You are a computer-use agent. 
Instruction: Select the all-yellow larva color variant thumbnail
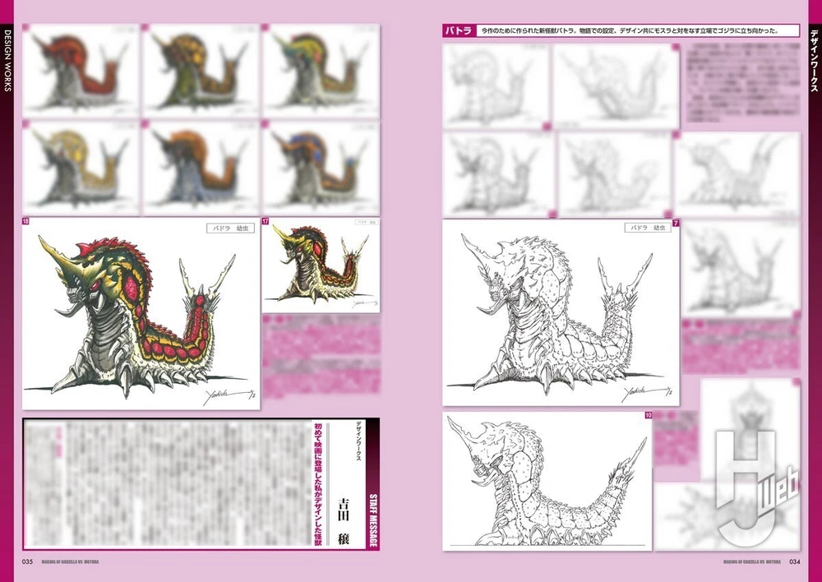click(x=80, y=168)
